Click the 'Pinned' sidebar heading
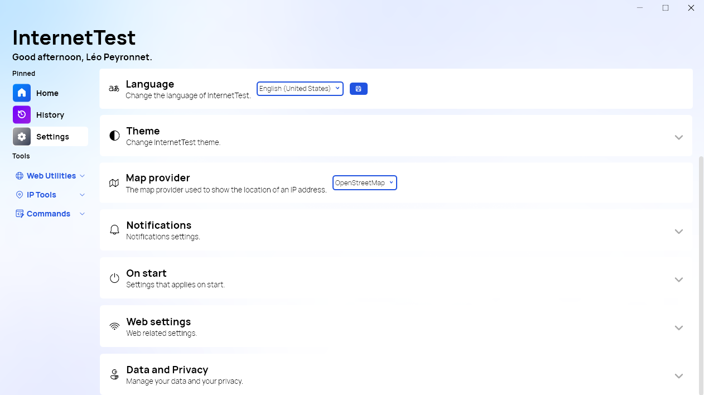704x395 pixels. tap(24, 73)
